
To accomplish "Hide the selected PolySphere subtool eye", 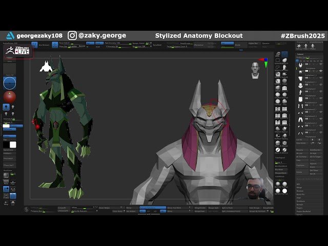I will 321,71.
